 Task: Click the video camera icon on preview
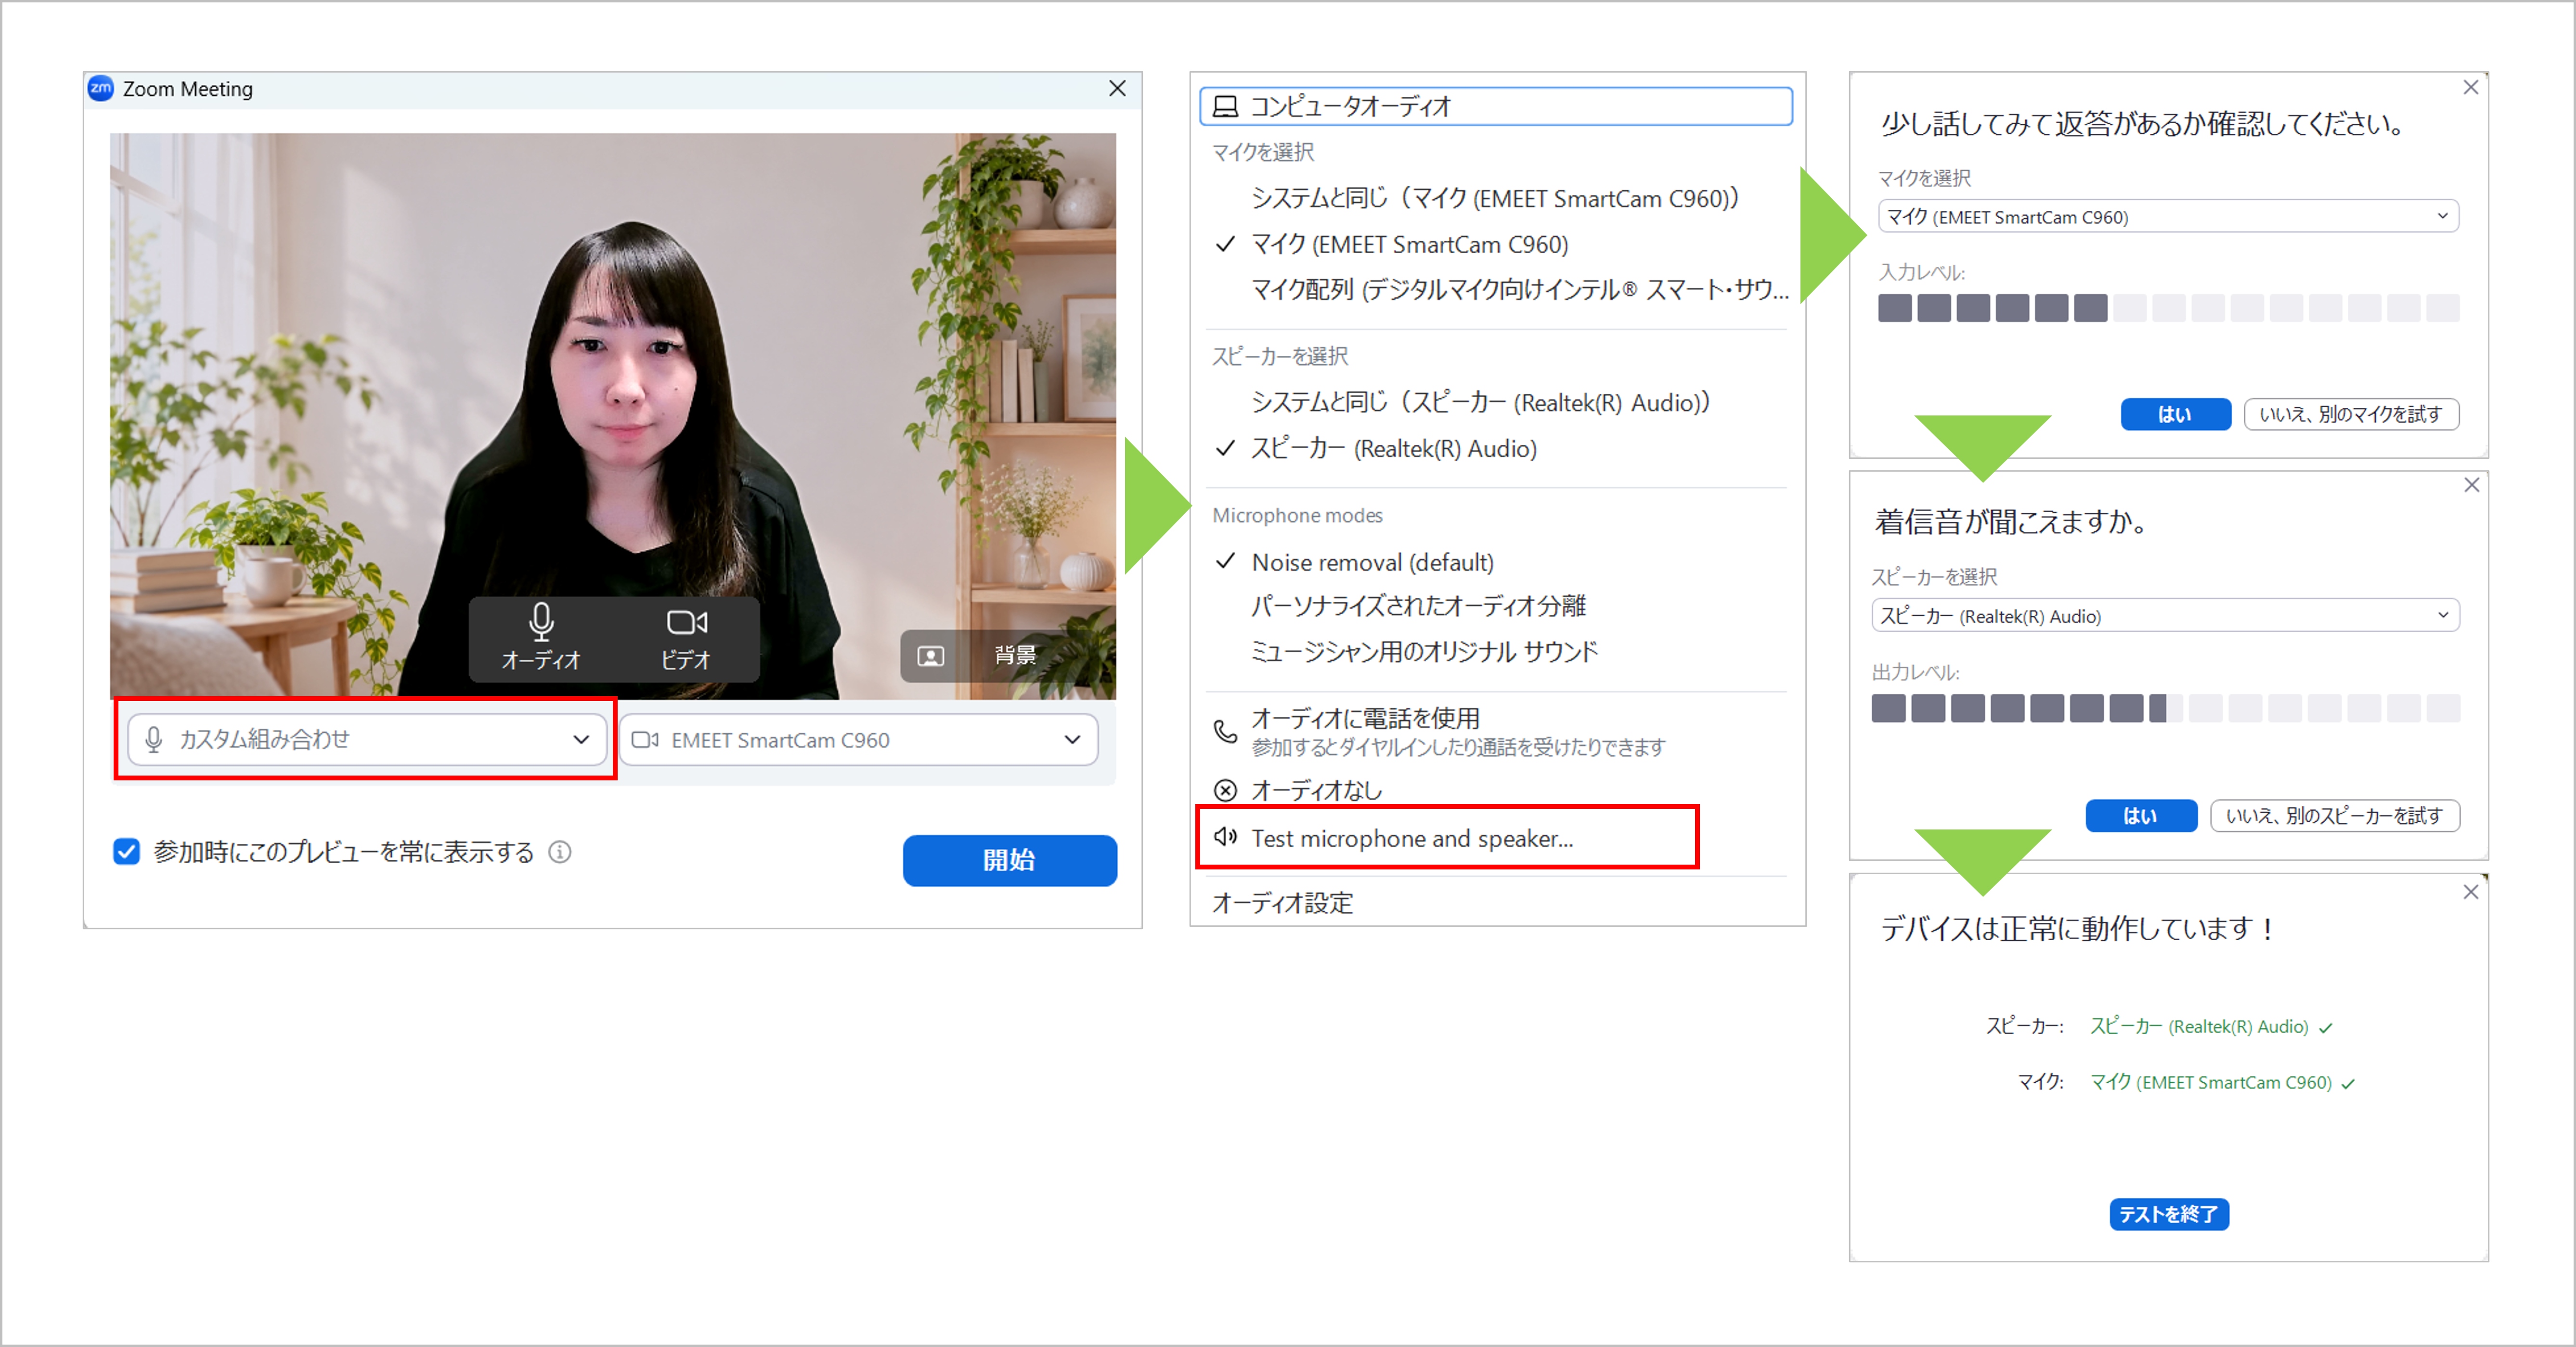click(687, 622)
